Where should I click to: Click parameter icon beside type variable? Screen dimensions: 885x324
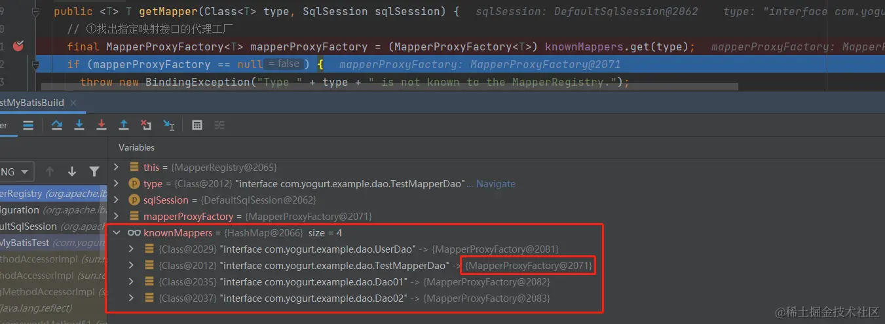tap(134, 184)
